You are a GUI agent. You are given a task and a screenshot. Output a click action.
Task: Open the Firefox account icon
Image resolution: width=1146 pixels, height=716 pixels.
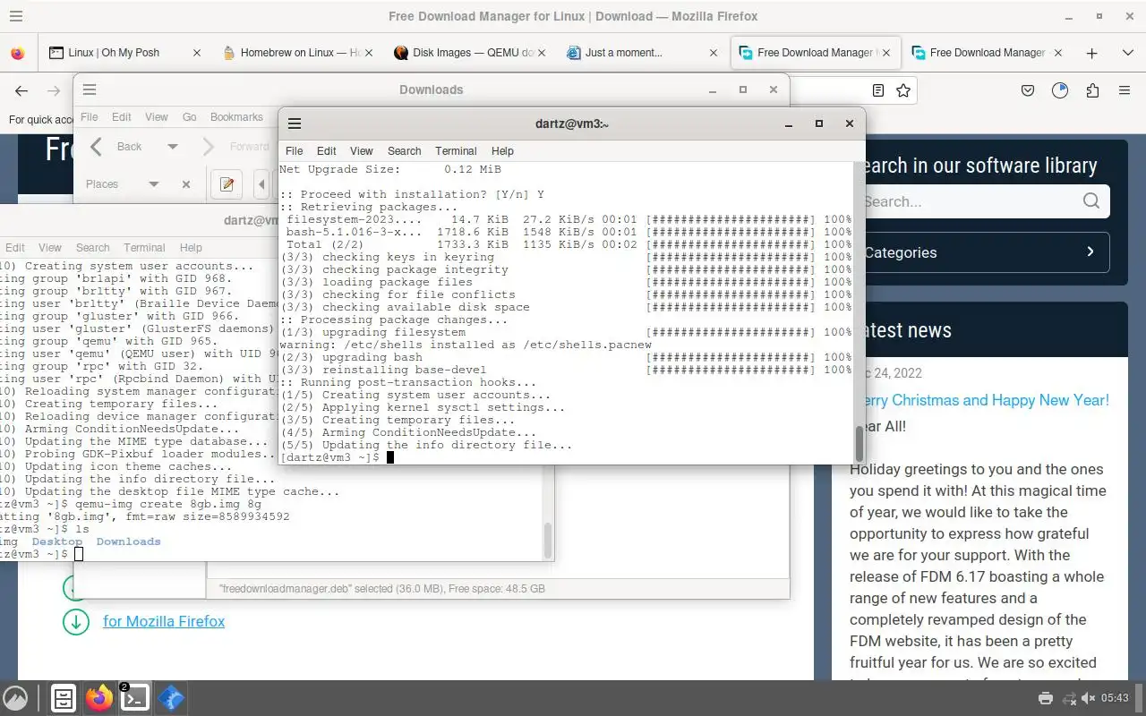(1060, 90)
